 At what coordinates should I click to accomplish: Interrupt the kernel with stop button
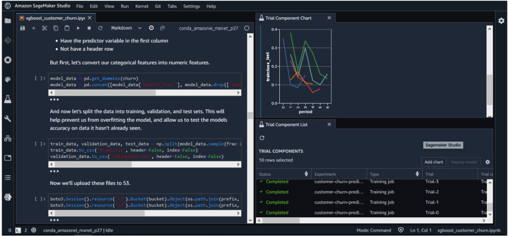89,28
